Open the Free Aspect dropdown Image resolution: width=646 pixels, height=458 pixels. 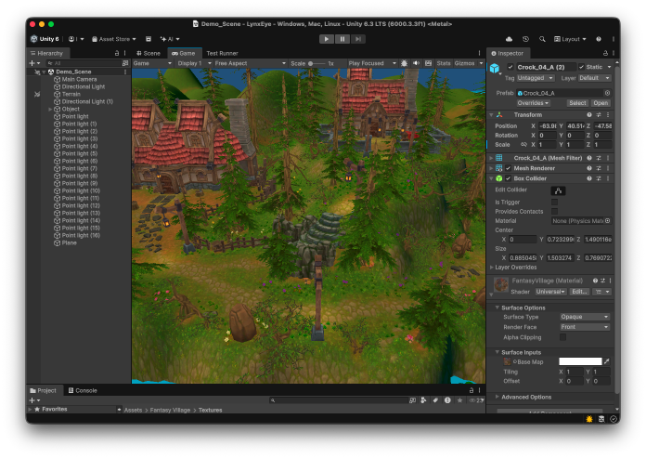[x=250, y=63]
